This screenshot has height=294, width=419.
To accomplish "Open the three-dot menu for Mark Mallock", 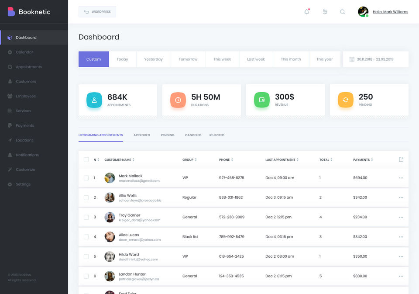I will coord(401,178).
